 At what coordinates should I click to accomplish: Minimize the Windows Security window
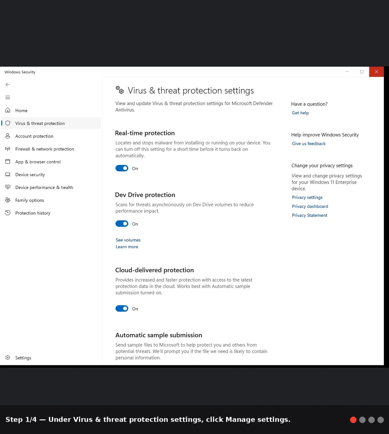347,72
